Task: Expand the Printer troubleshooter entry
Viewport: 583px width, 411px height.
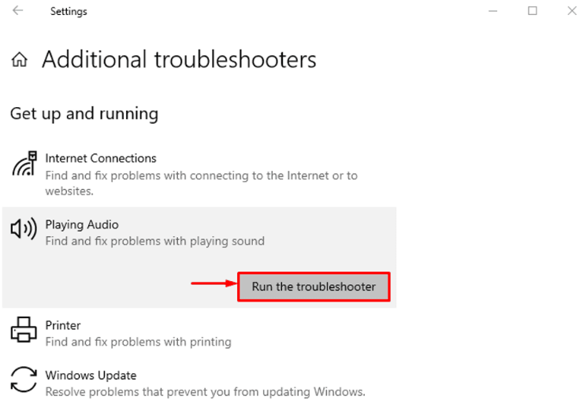Action: pyautogui.click(x=63, y=325)
